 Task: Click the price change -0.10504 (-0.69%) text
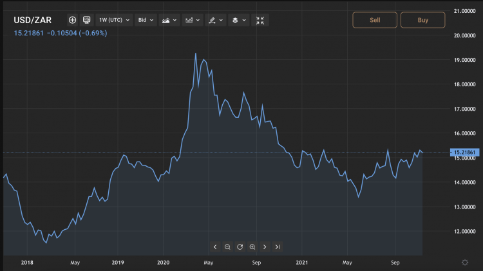coord(77,33)
